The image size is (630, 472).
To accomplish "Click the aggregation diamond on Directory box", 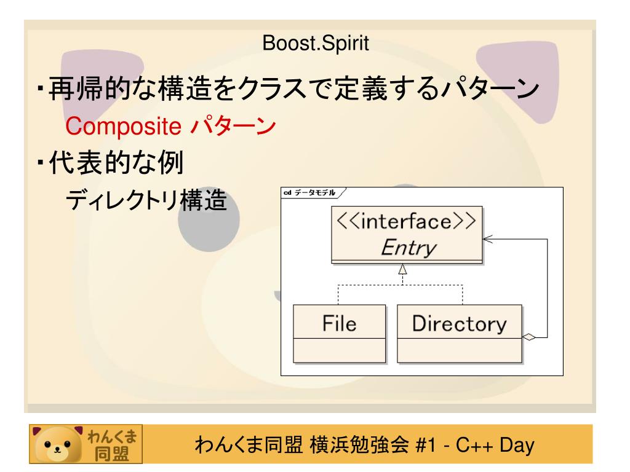I will pos(528,337).
